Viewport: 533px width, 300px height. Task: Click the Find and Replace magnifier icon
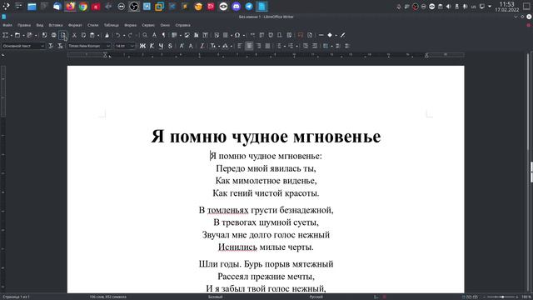tap(145, 35)
